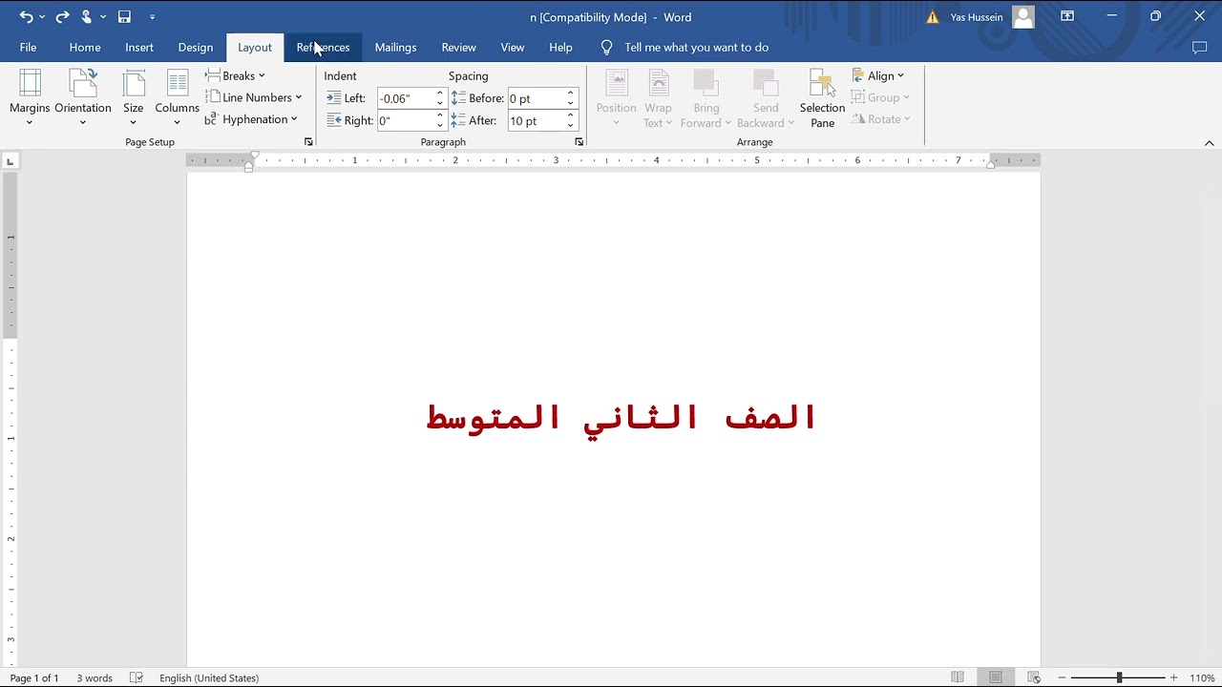1222x687 pixels.
Task: Click the Spacing Before value field
Action: pos(536,98)
